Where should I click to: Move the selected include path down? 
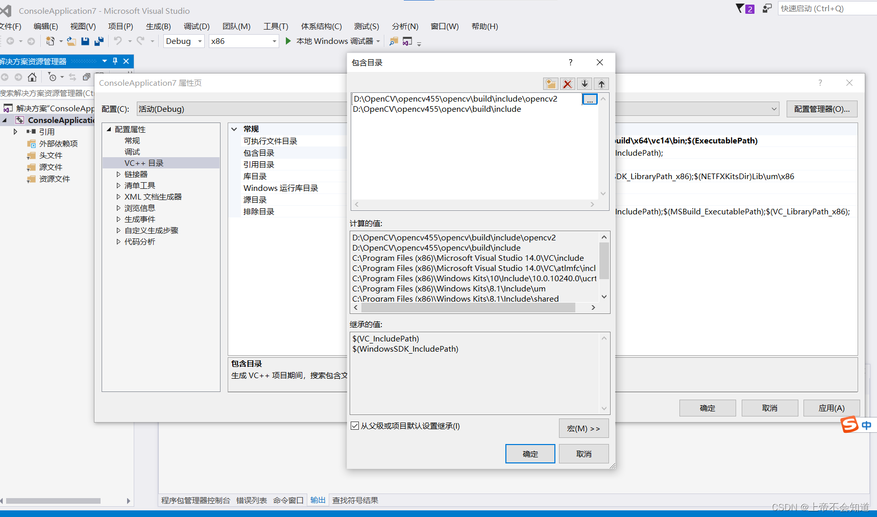click(x=584, y=84)
